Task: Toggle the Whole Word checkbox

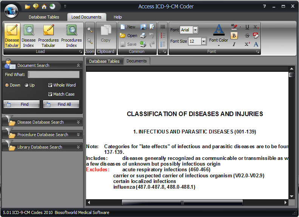Action: tap(50, 85)
